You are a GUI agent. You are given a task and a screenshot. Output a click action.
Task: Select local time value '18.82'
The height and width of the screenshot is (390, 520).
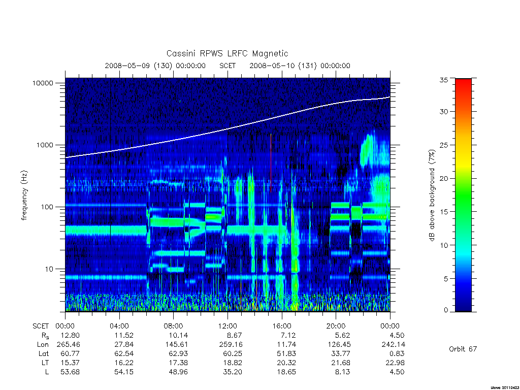click(233, 363)
